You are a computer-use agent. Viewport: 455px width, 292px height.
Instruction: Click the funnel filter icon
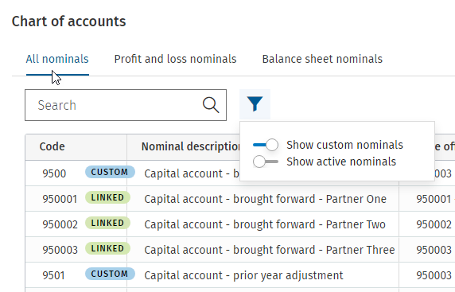pos(255,104)
